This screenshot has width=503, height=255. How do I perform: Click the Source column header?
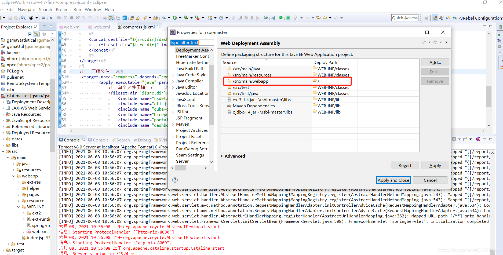266,62
